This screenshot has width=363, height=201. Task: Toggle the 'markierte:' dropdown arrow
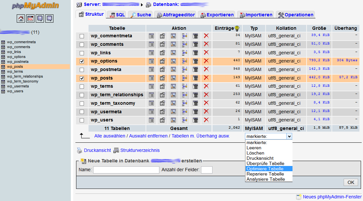tap(289, 136)
